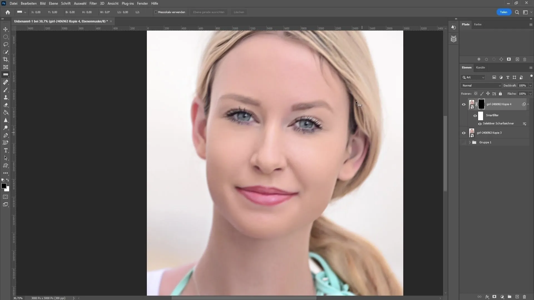Change screen mode icon
The width and height of the screenshot is (534, 300).
click(6, 205)
